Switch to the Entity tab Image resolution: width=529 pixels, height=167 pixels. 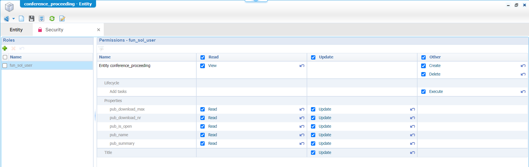pos(16,30)
